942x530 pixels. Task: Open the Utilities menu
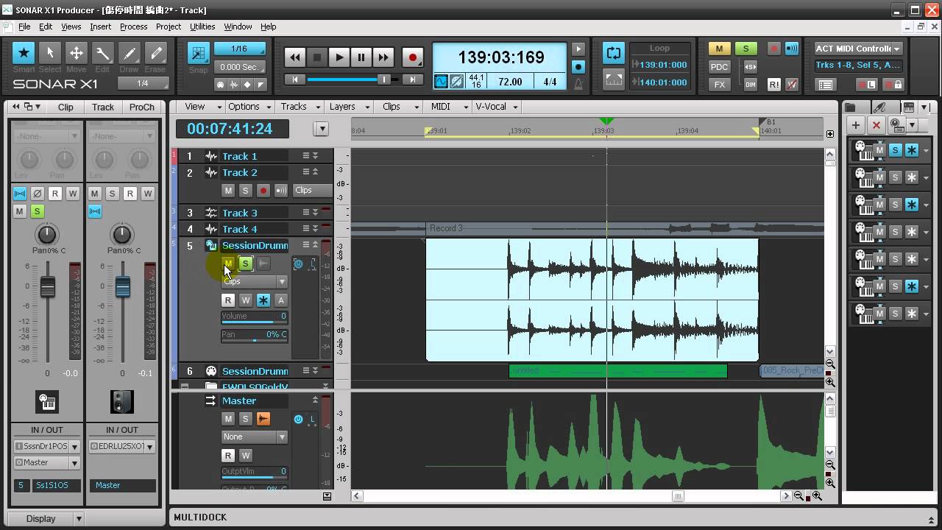[x=202, y=26]
